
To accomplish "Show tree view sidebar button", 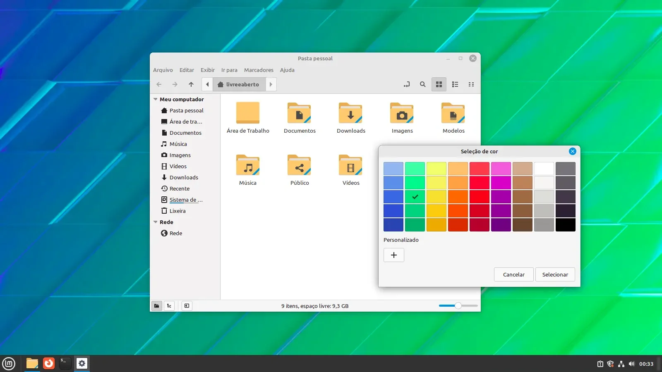I will coord(169,306).
